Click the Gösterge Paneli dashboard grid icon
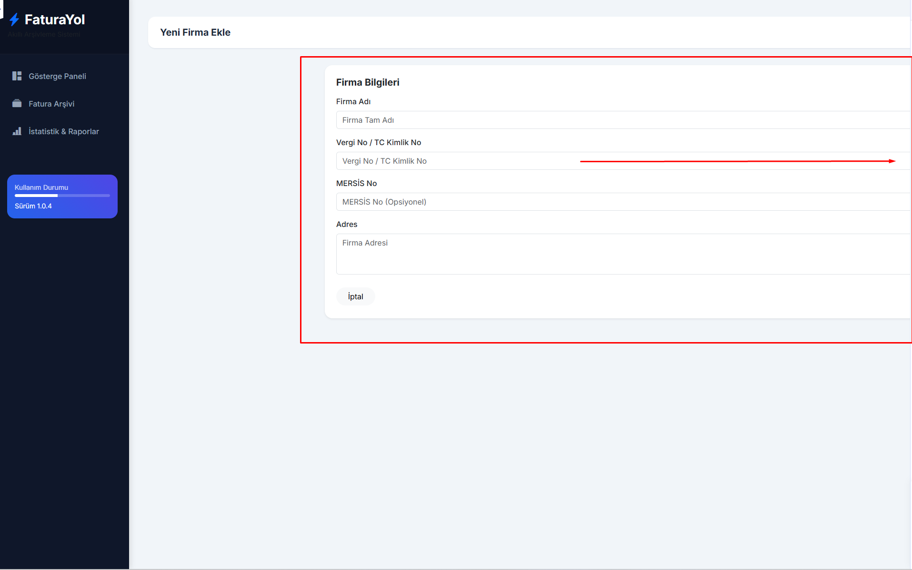Image resolution: width=912 pixels, height=570 pixels. pos(17,76)
